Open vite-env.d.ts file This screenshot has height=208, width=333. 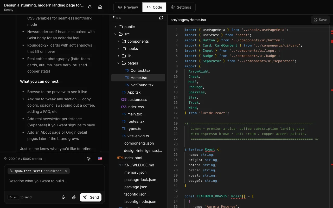(138, 136)
